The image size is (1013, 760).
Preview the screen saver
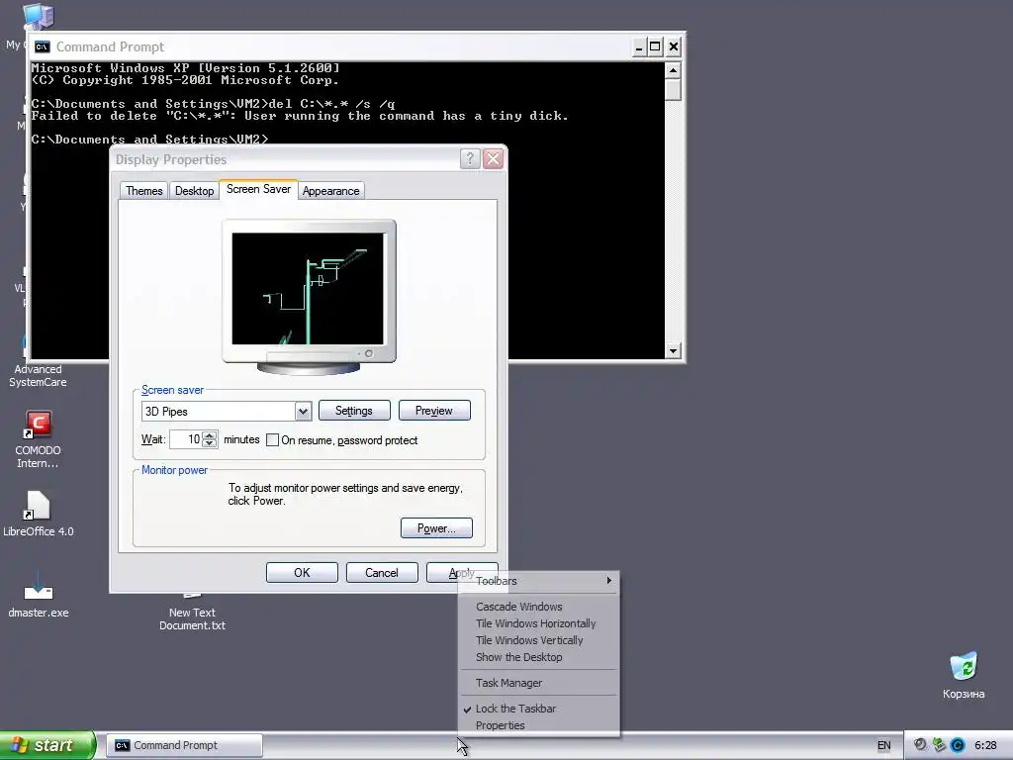(x=434, y=411)
